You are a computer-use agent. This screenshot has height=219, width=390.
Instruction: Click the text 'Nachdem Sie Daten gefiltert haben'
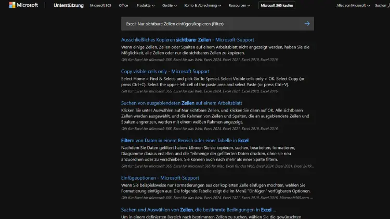point(154,148)
